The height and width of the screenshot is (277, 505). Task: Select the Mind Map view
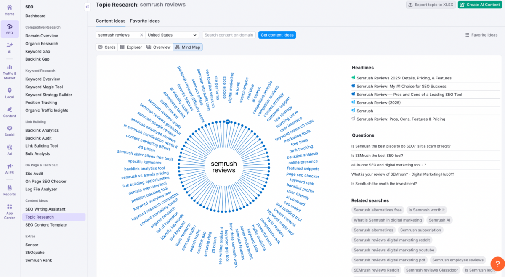(x=188, y=47)
